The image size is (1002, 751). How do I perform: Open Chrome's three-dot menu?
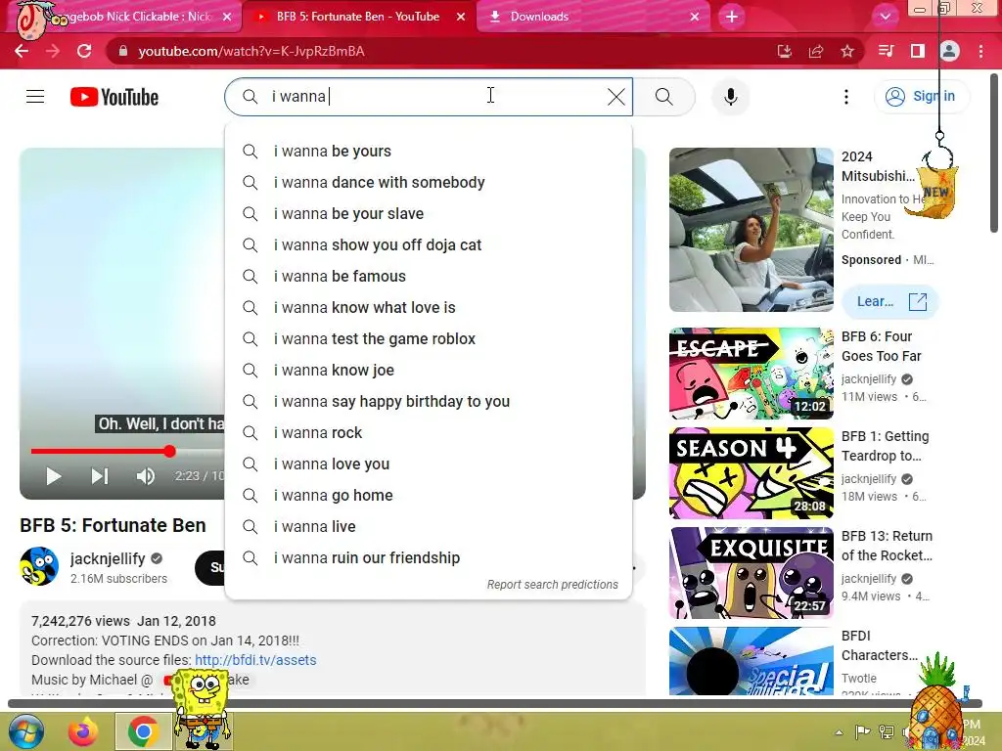click(980, 51)
